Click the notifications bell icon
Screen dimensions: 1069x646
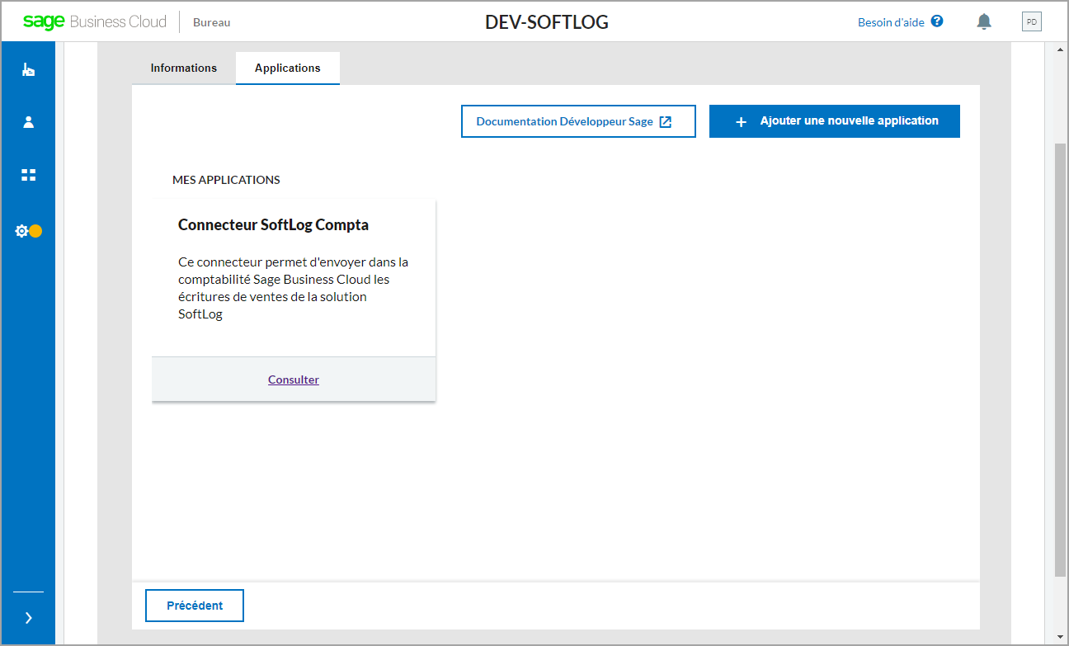pyautogui.click(x=984, y=22)
